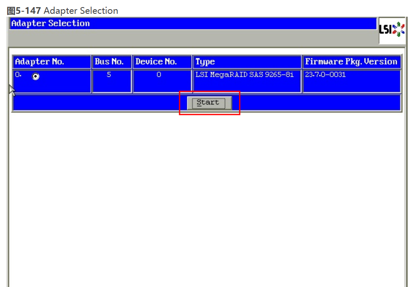This screenshot has width=408, height=287.
Task: Click the gray bar beneath the title
Action: coord(192,38)
